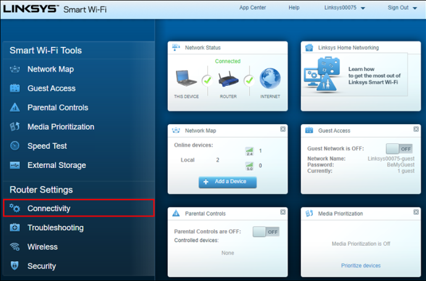Click the guest password BeMyGuest
426x281 pixels.
401,165
